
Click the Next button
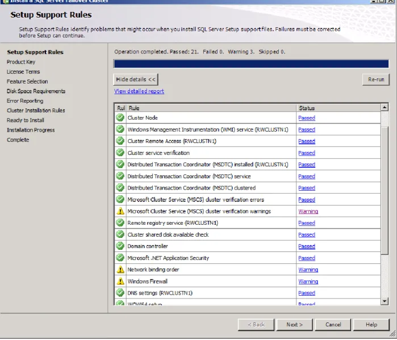click(294, 325)
